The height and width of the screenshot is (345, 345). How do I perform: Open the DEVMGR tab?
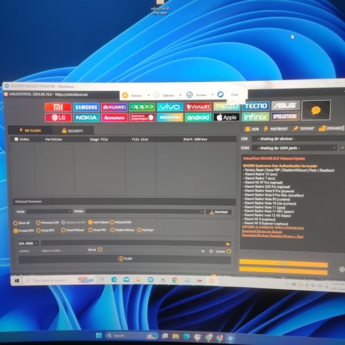[x=331, y=128]
